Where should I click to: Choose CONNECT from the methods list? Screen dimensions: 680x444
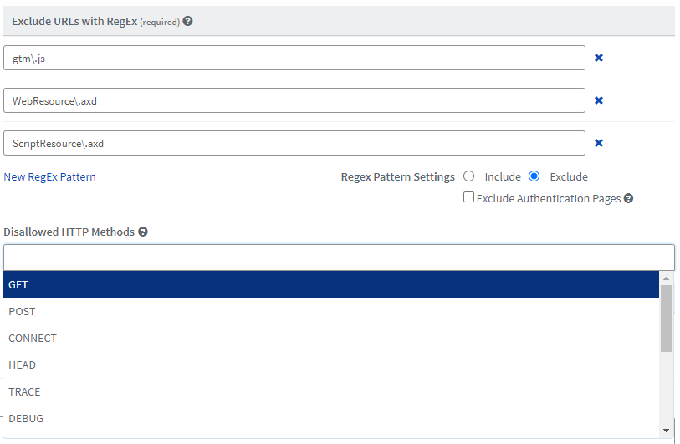(x=331, y=338)
